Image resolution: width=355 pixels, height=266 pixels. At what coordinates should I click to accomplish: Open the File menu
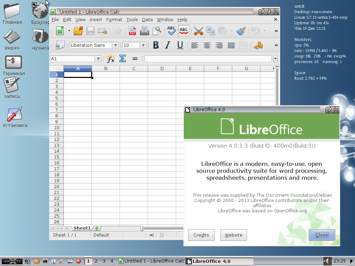click(55, 20)
